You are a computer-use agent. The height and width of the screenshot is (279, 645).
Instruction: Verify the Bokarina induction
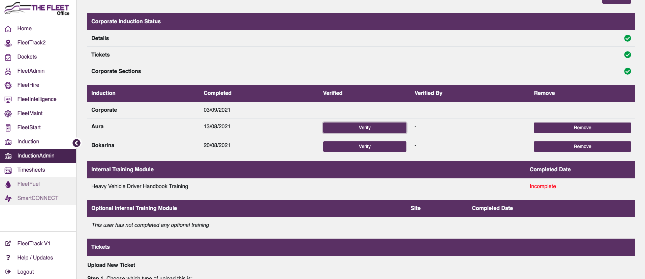click(365, 147)
